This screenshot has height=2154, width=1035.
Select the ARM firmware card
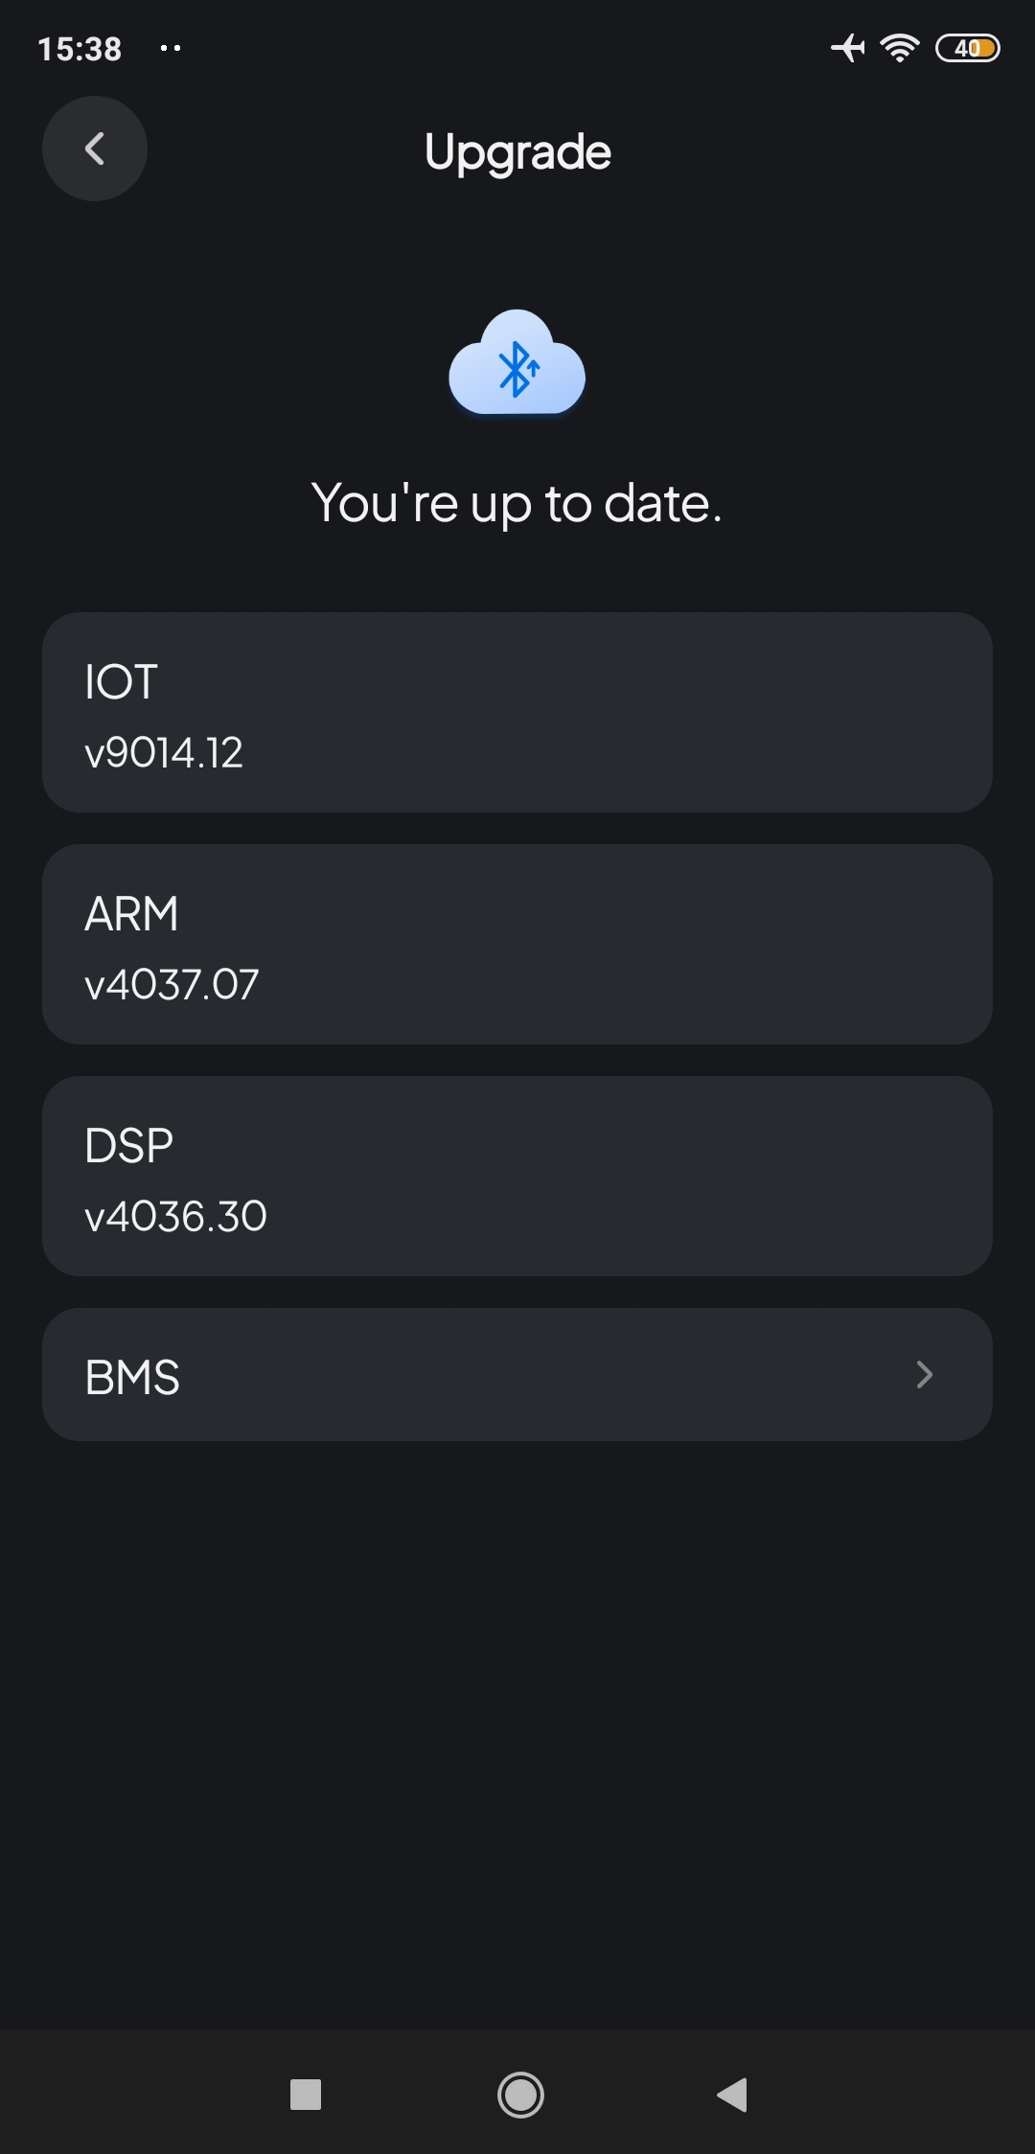coord(517,944)
